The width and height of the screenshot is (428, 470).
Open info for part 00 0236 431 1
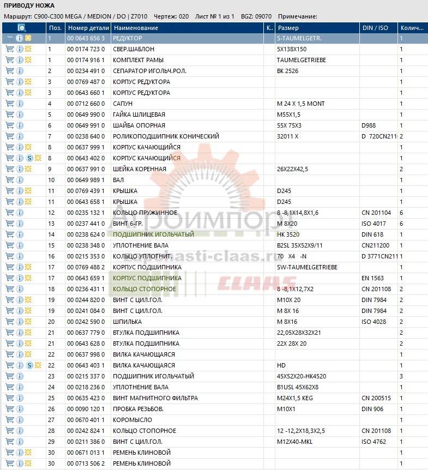[x=20, y=289]
